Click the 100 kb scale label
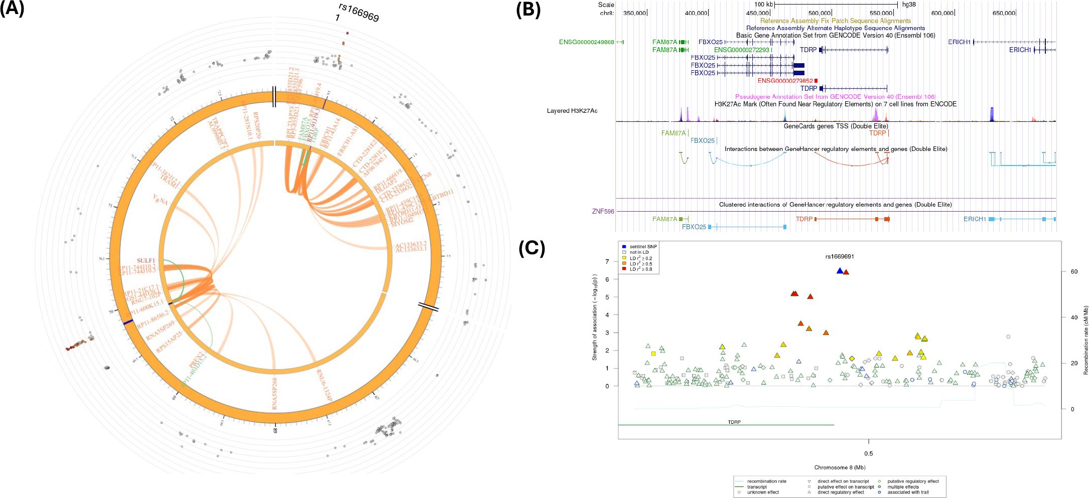The height and width of the screenshot is (498, 1089). [763, 5]
